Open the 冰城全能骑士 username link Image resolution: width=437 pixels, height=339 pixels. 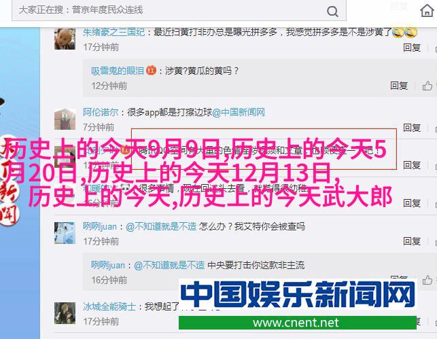click(x=109, y=306)
